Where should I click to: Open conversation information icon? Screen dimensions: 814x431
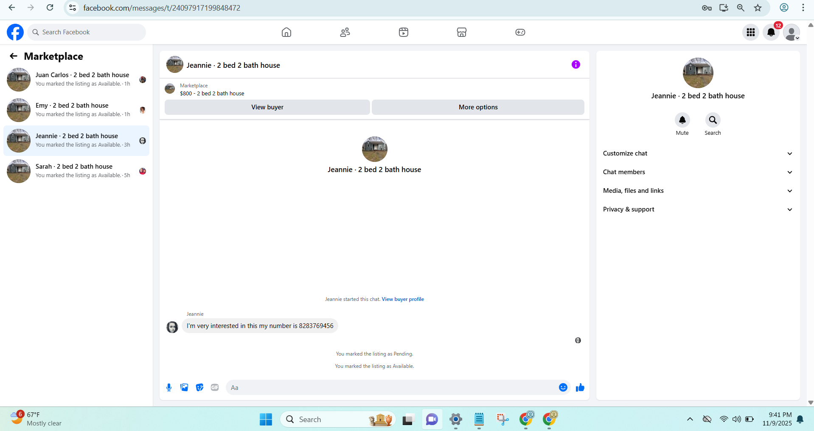coord(576,64)
